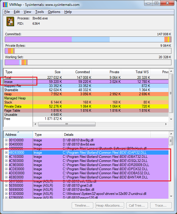The width and height of the screenshot is (177, 214).
Task: Expand the 5E690000 ibw8bk.dll row
Action: click(6, 189)
